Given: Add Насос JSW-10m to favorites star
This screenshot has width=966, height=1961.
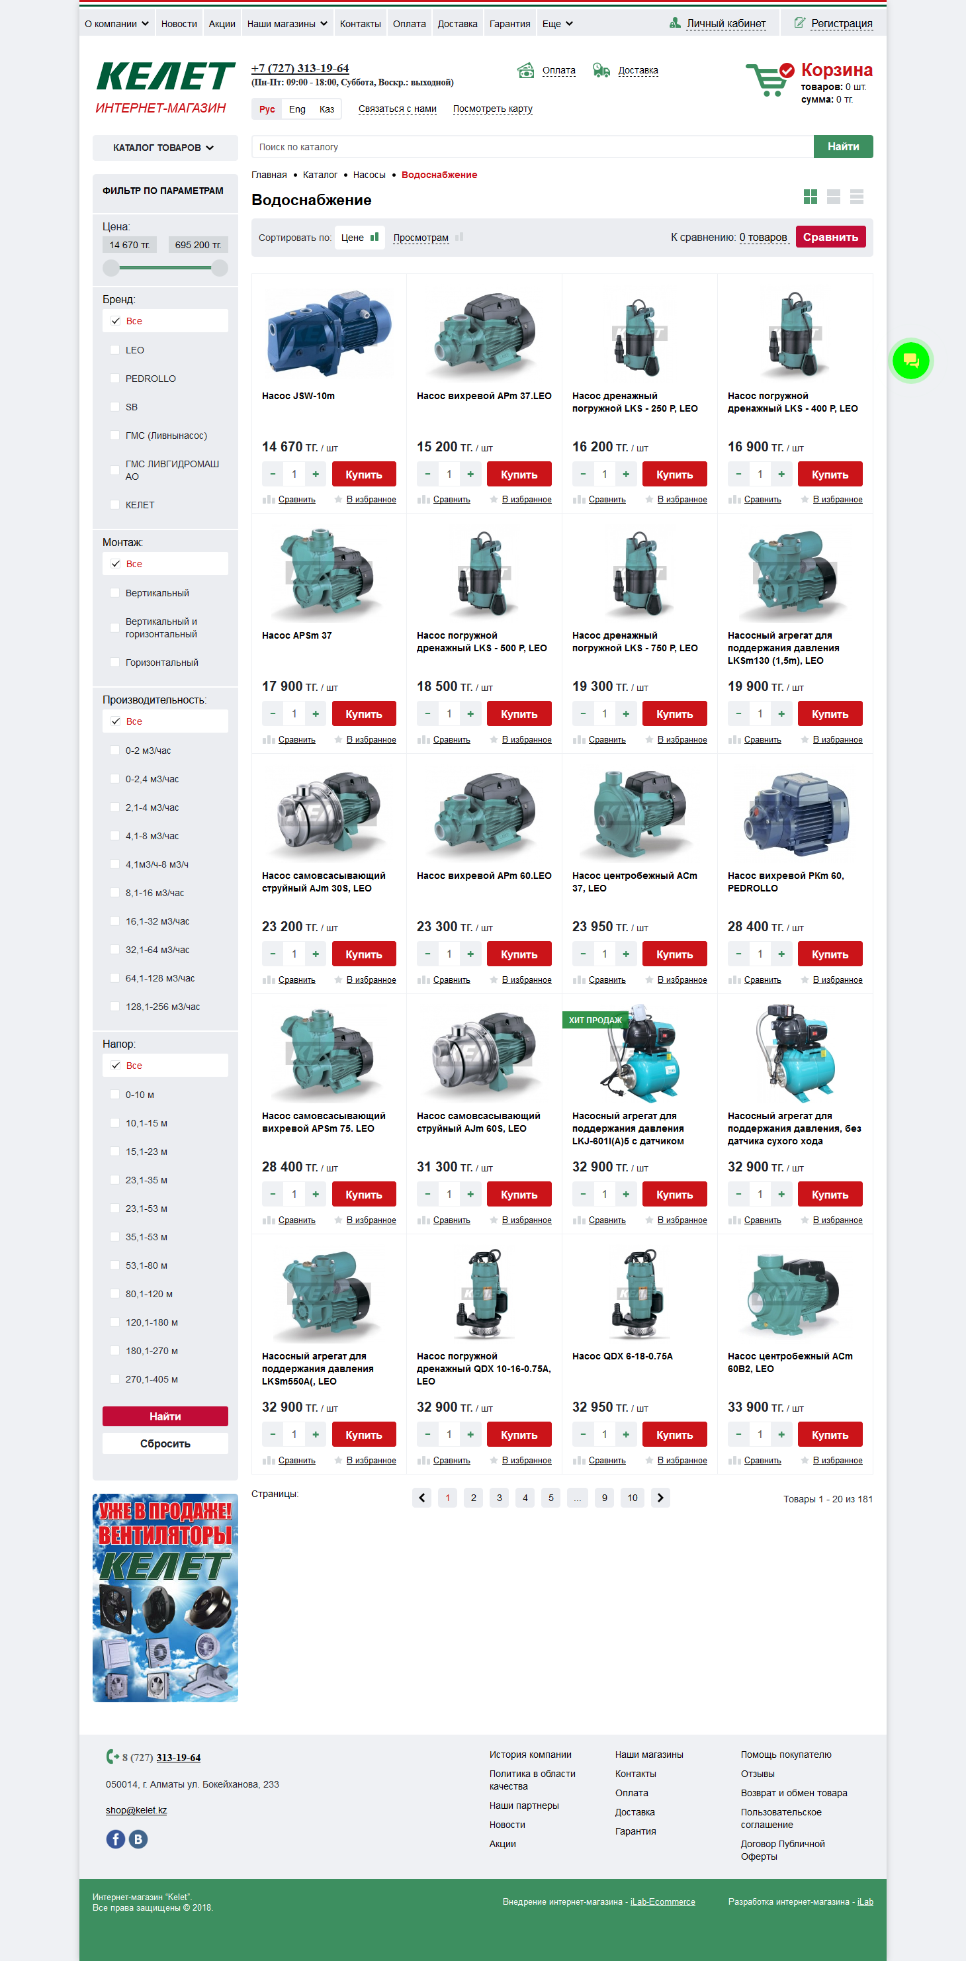Looking at the screenshot, I should pyautogui.click(x=339, y=500).
